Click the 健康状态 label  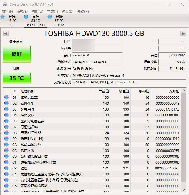click(16, 42)
